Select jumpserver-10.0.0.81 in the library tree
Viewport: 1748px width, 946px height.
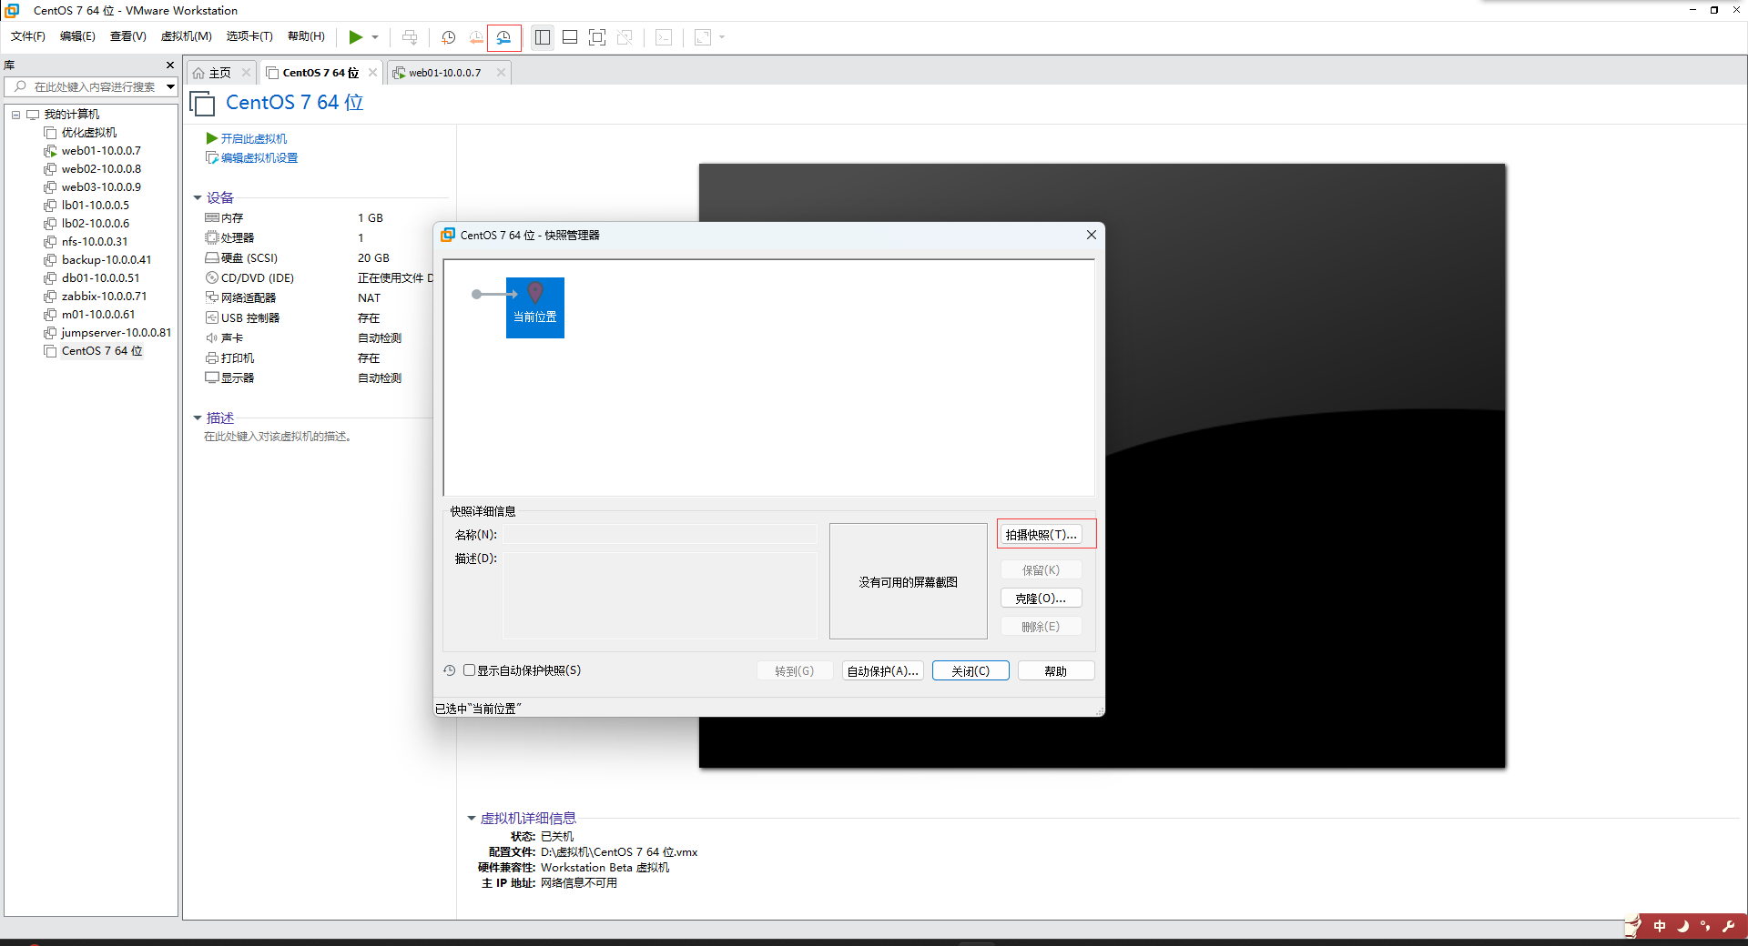coord(116,333)
